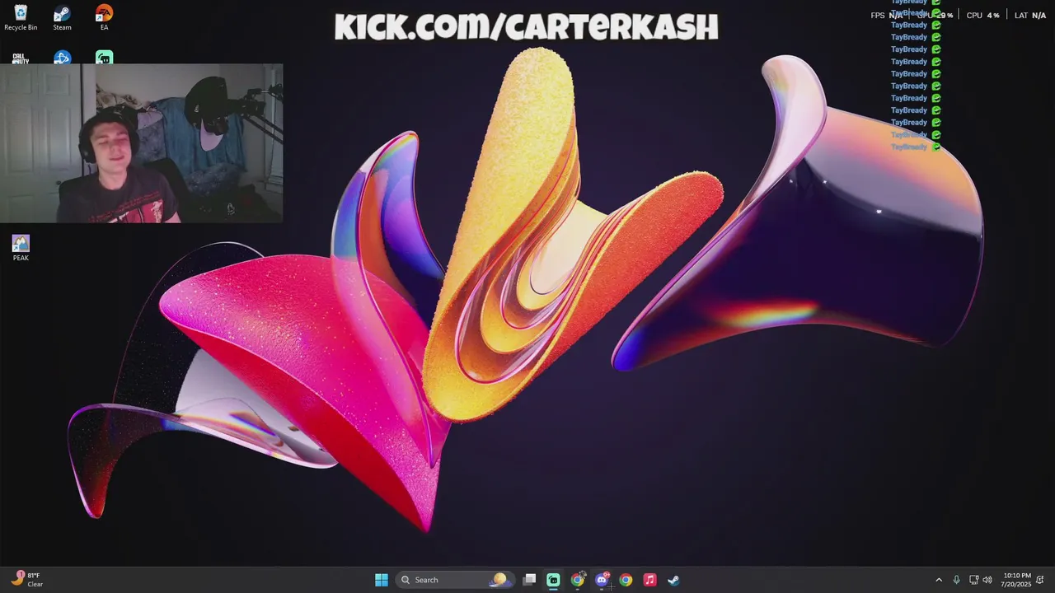Select the Battle.net desktop shortcut
The height and width of the screenshot is (593, 1055).
pyautogui.click(x=62, y=58)
